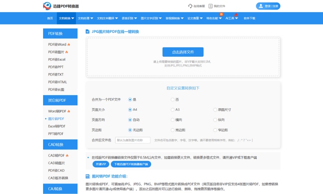Open 软件下载 in the navigation bar

pos(249,19)
